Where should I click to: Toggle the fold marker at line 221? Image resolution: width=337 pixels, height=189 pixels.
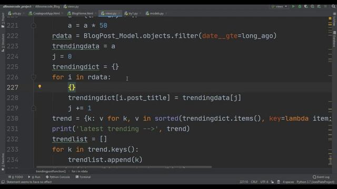33,26
